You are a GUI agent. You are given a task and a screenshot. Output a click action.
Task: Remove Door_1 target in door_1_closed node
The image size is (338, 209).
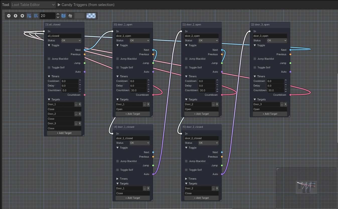pyautogui.click(x=148, y=188)
